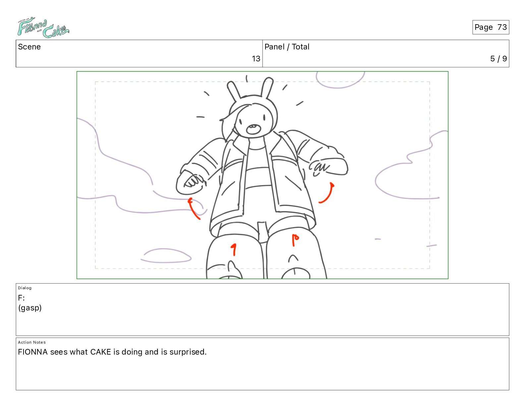The height and width of the screenshot is (406, 525).
Task: Click the red arrow near right hand
Action: click(327, 193)
